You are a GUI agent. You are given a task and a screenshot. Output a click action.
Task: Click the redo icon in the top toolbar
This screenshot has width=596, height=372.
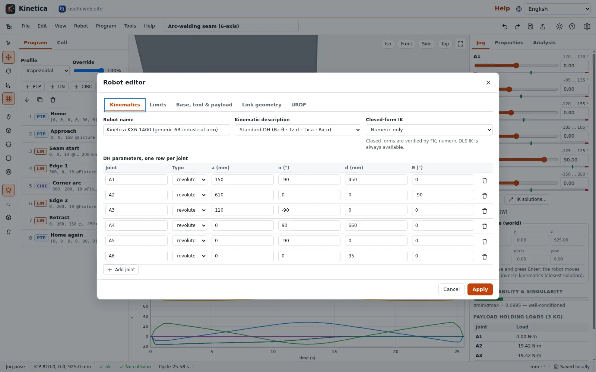517,26
